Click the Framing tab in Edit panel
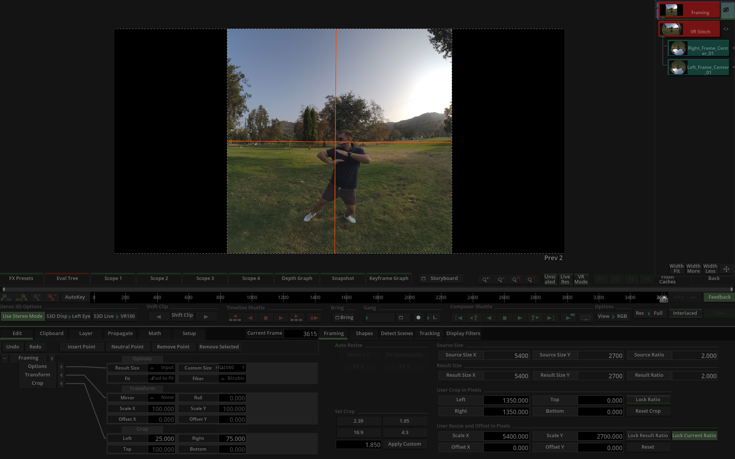This screenshot has height=459, width=735. pos(334,333)
